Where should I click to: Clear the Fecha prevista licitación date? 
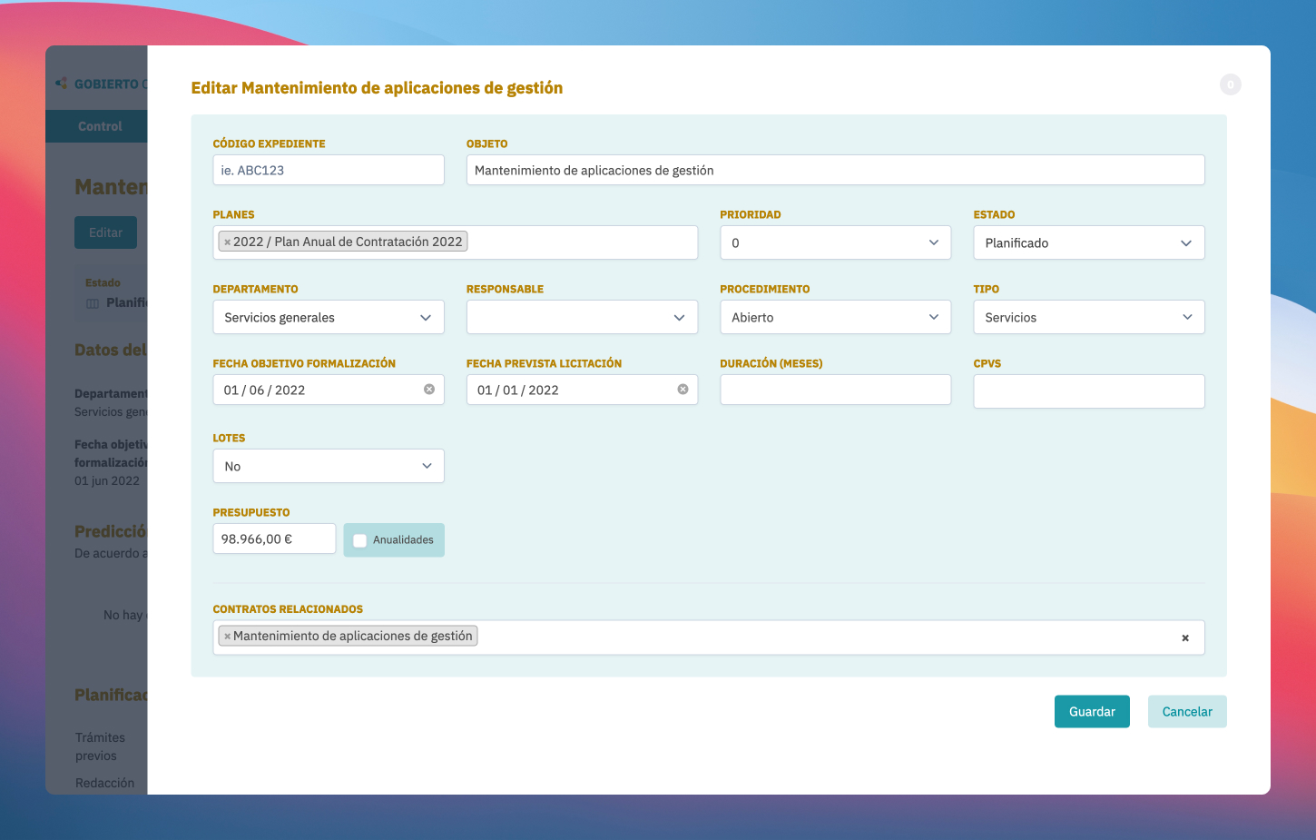click(683, 390)
